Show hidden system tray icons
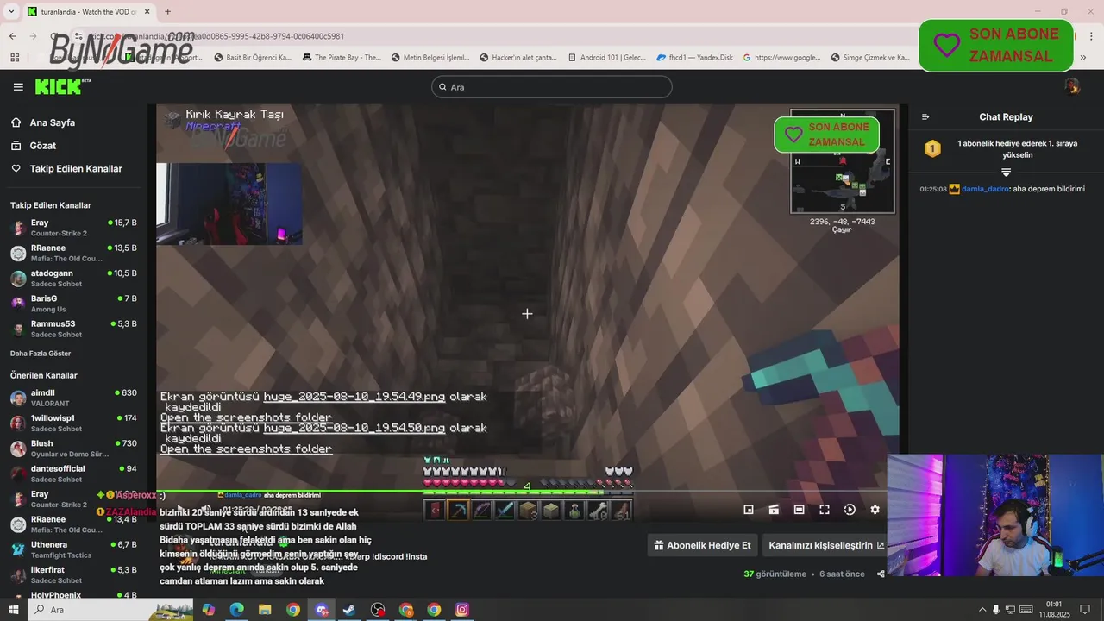 [x=981, y=610]
